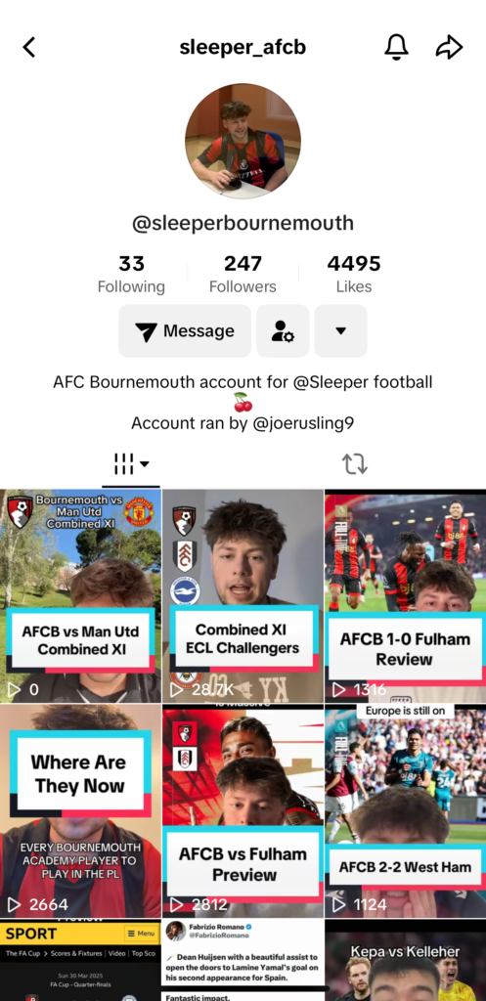Open notifications bell icon
This screenshot has height=1001, width=486.
396,47
